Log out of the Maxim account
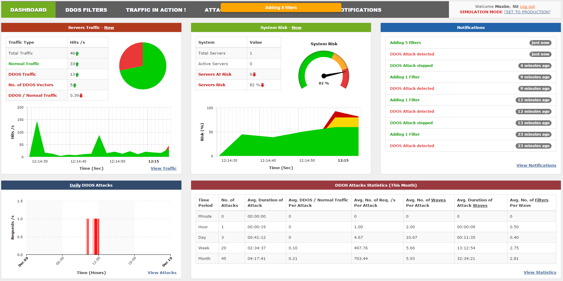 pyautogui.click(x=527, y=7)
